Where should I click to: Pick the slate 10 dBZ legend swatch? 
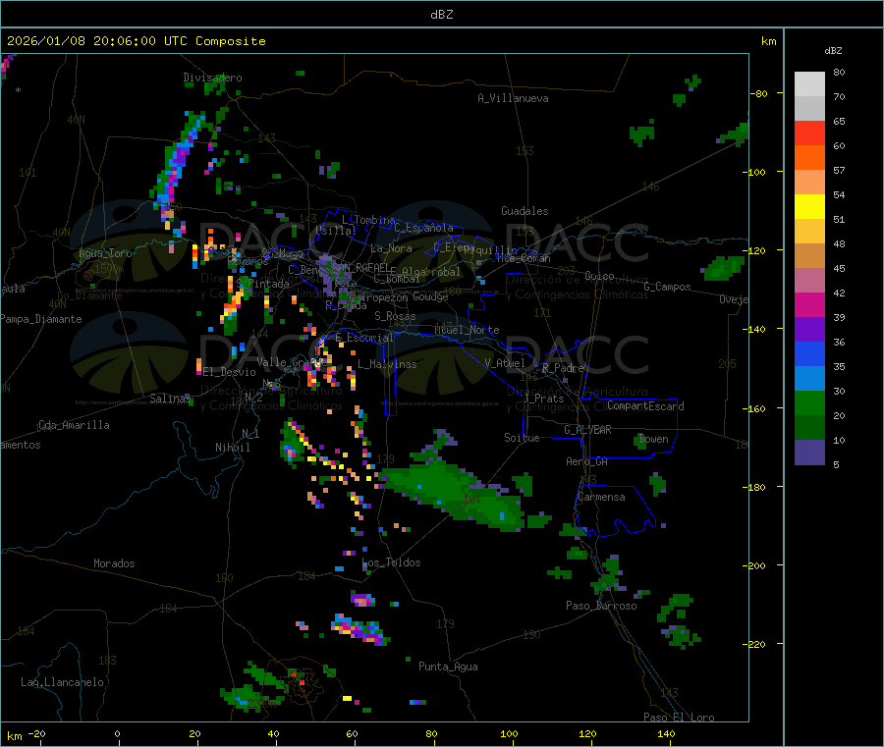(809, 453)
